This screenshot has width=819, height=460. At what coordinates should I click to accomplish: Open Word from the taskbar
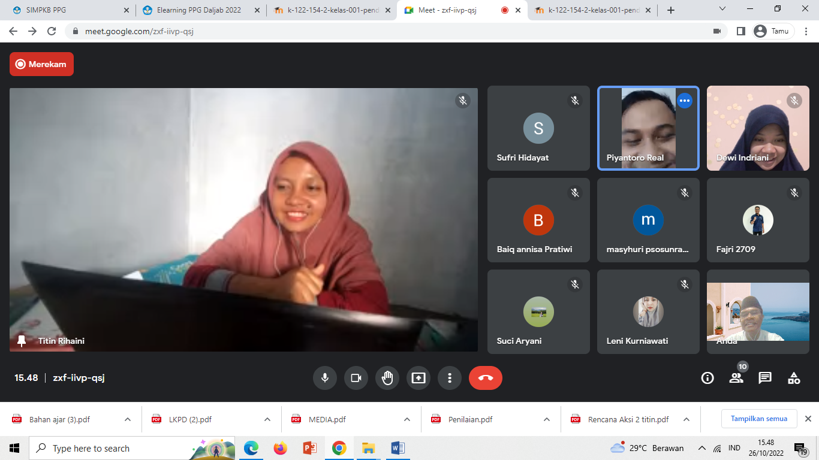398,448
